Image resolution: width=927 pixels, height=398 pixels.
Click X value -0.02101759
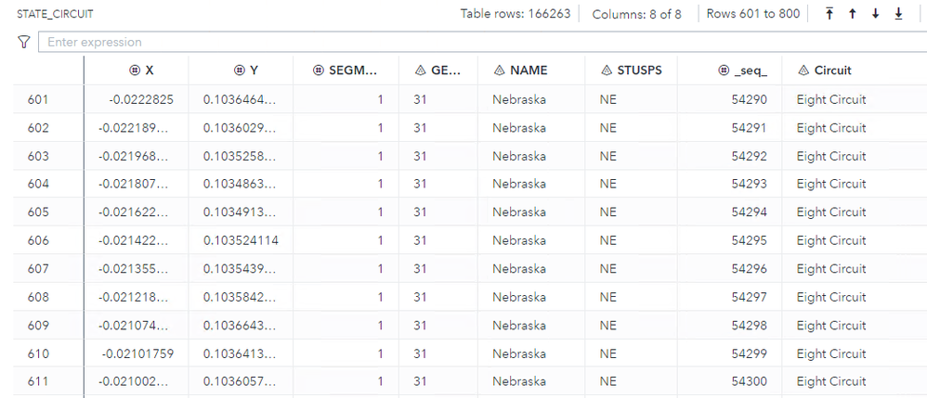[137, 353]
